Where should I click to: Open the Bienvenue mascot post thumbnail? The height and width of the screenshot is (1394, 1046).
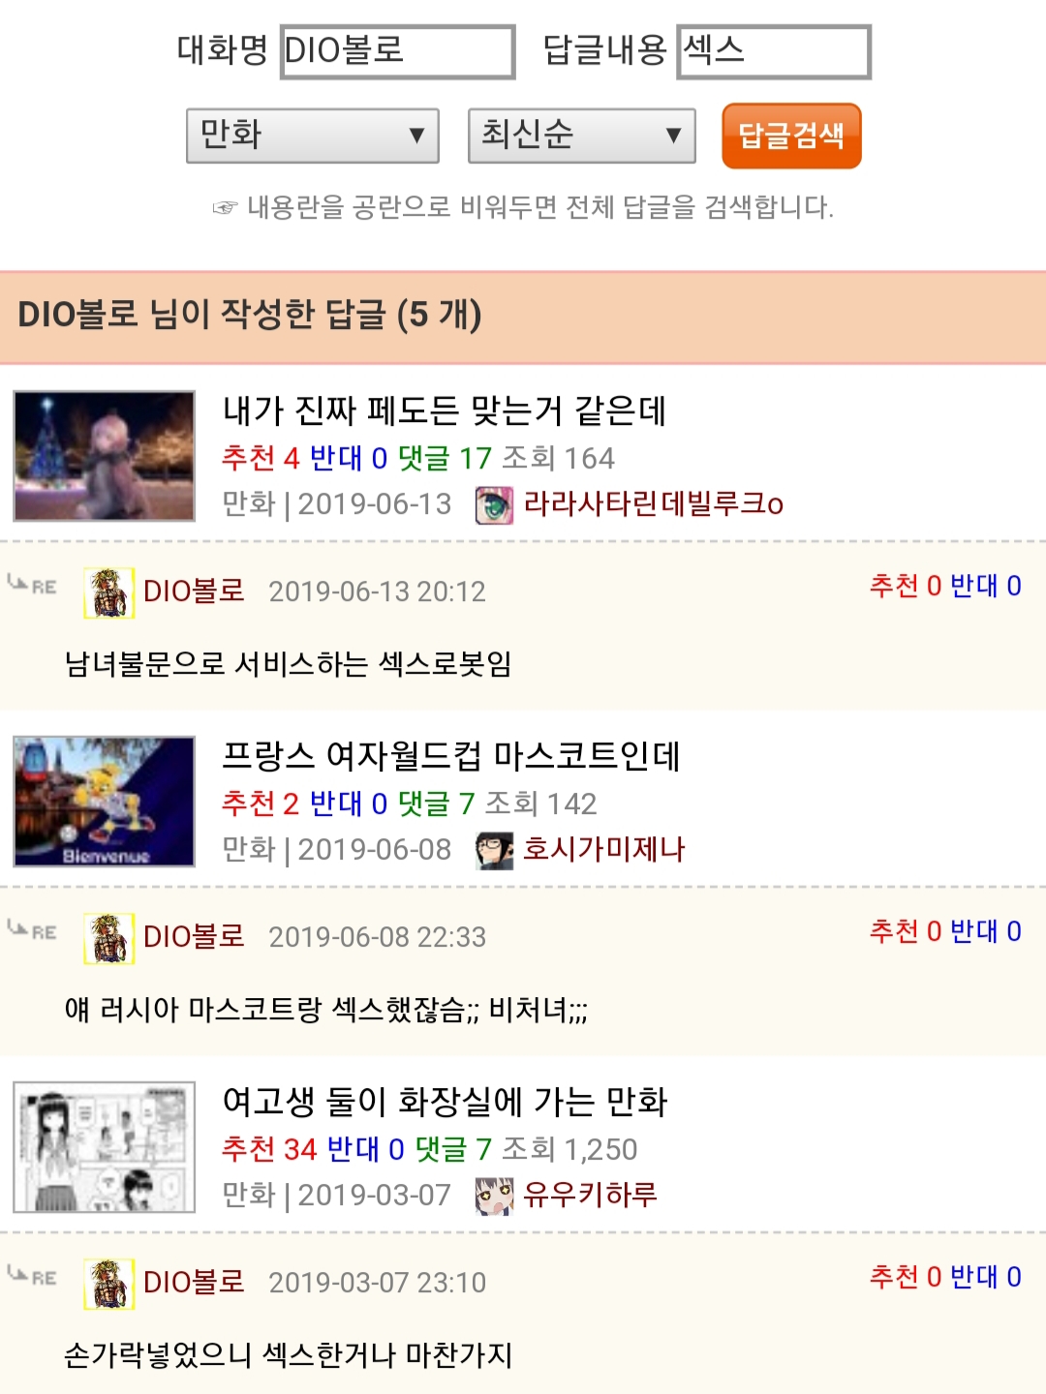point(105,802)
